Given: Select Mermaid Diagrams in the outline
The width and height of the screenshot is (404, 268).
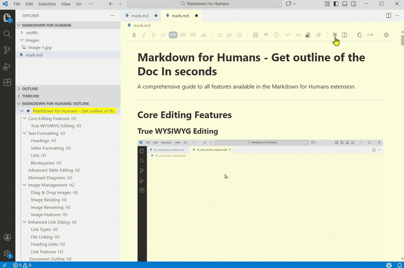Looking at the screenshot, I should click(46, 178).
